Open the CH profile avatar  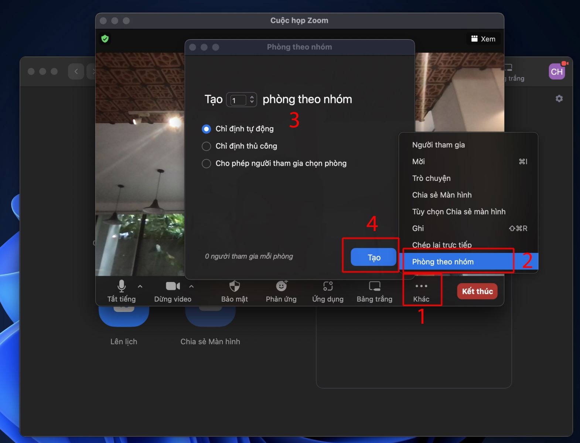[x=557, y=72]
